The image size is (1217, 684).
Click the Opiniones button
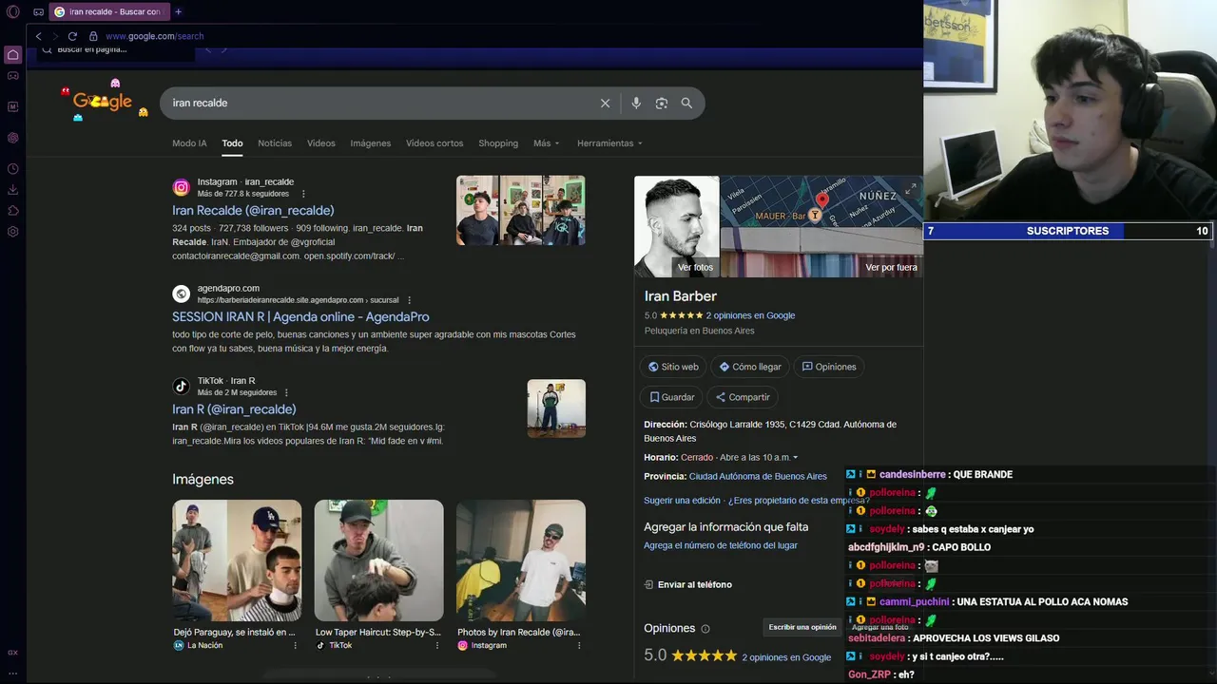point(829,367)
